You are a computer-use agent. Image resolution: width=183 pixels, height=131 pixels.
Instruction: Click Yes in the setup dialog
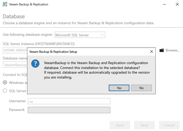(x=119, y=88)
